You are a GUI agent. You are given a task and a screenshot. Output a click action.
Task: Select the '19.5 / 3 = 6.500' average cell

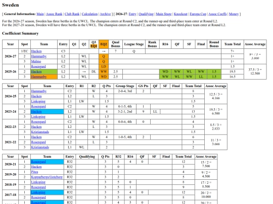pos(216,111)
